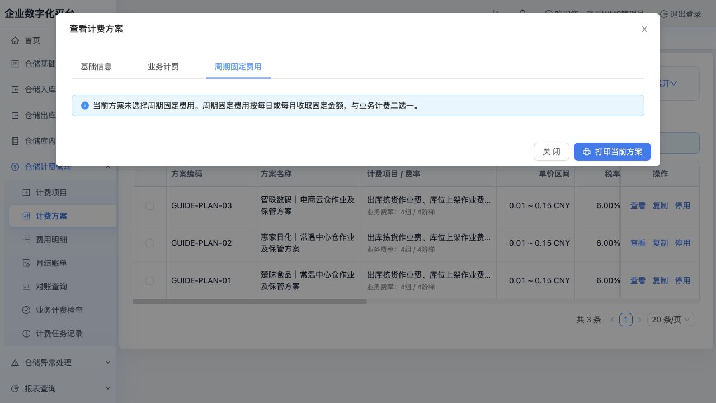Close the 查看计费方案 dialog with X
The width and height of the screenshot is (716, 403).
pos(644,29)
